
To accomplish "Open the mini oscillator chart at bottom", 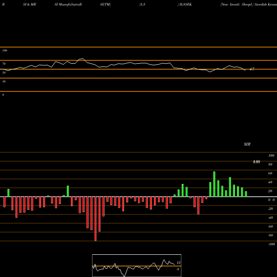I will (x=137, y=265).
